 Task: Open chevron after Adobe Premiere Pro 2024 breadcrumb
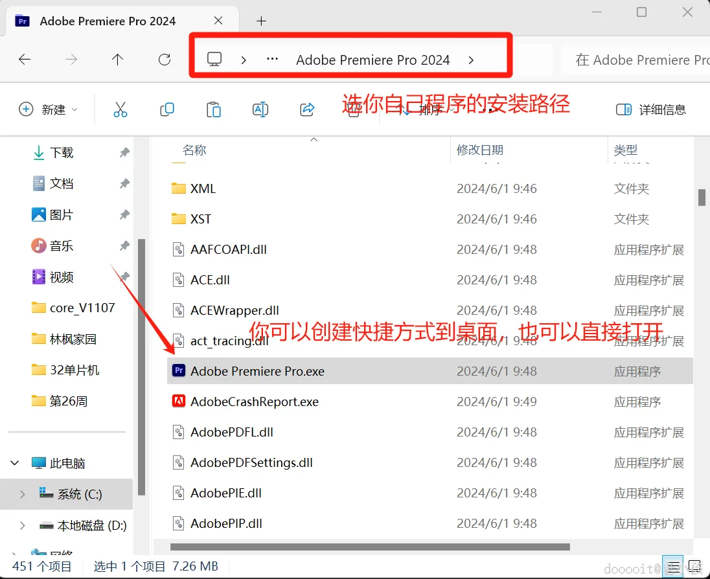click(471, 60)
